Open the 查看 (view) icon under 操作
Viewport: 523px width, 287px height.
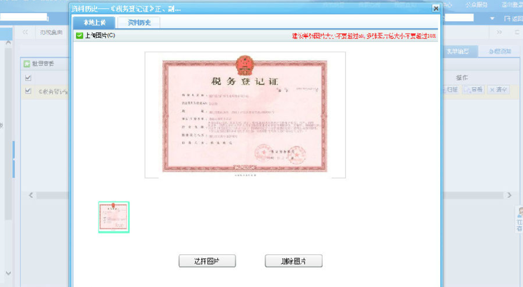[x=472, y=89]
